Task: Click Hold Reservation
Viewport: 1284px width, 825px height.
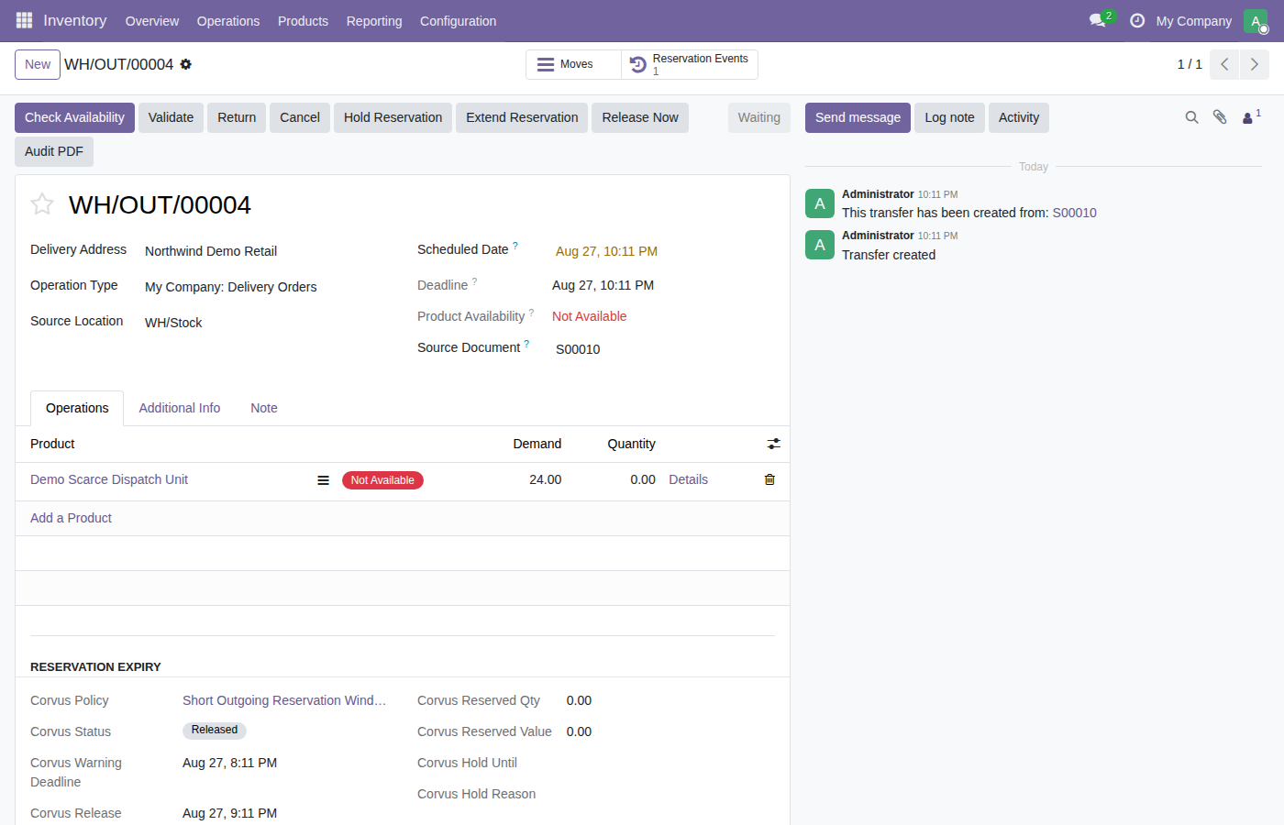Action: point(393,117)
